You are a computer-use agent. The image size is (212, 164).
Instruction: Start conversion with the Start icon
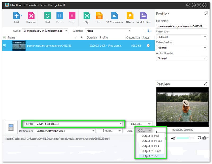[x=47, y=16]
